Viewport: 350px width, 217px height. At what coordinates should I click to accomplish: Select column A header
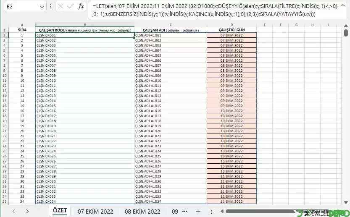click(x=22, y=25)
